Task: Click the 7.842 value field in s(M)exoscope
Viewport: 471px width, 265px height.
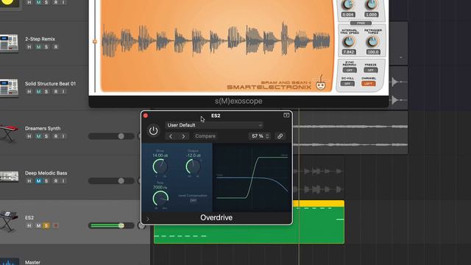Action: click(349, 52)
